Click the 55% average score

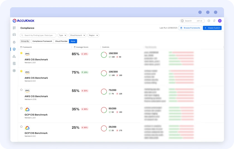coord(75,91)
